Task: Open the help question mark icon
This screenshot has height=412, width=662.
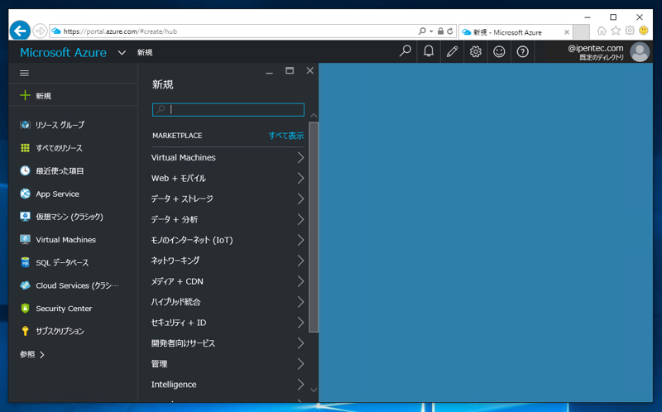Action: point(523,51)
